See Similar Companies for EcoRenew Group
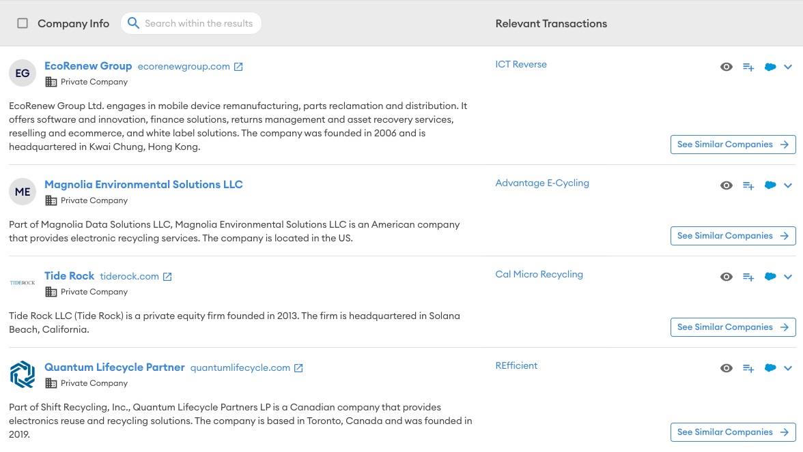Image resolution: width=803 pixels, height=452 pixels. click(733, 145)
